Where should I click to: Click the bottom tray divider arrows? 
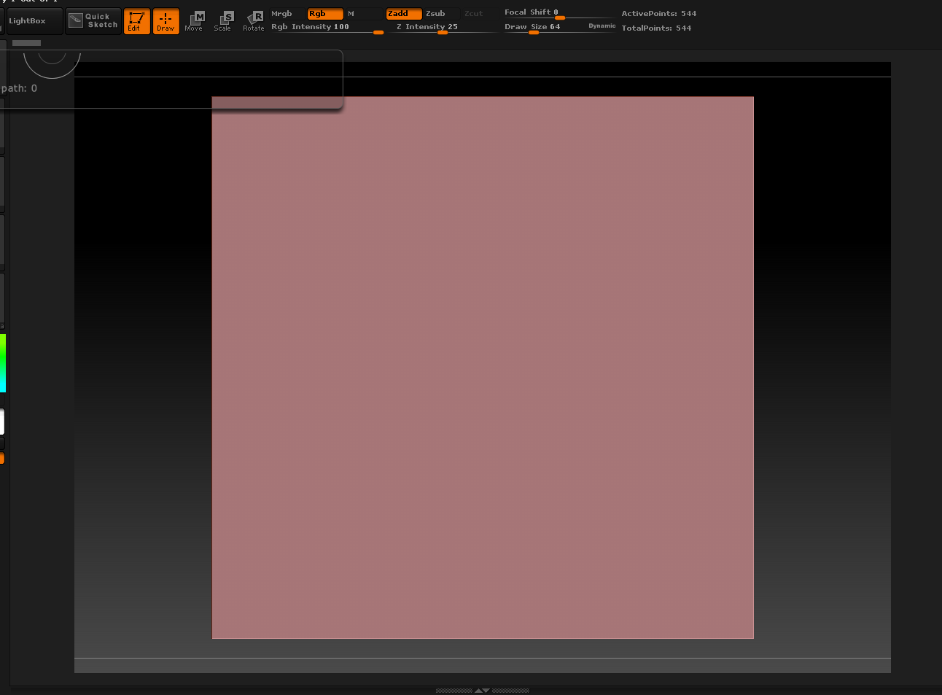[x=482, y=690]
